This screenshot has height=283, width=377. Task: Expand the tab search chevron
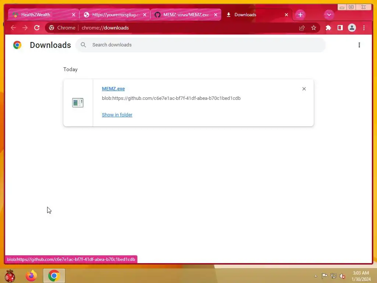tap(329, 15)
